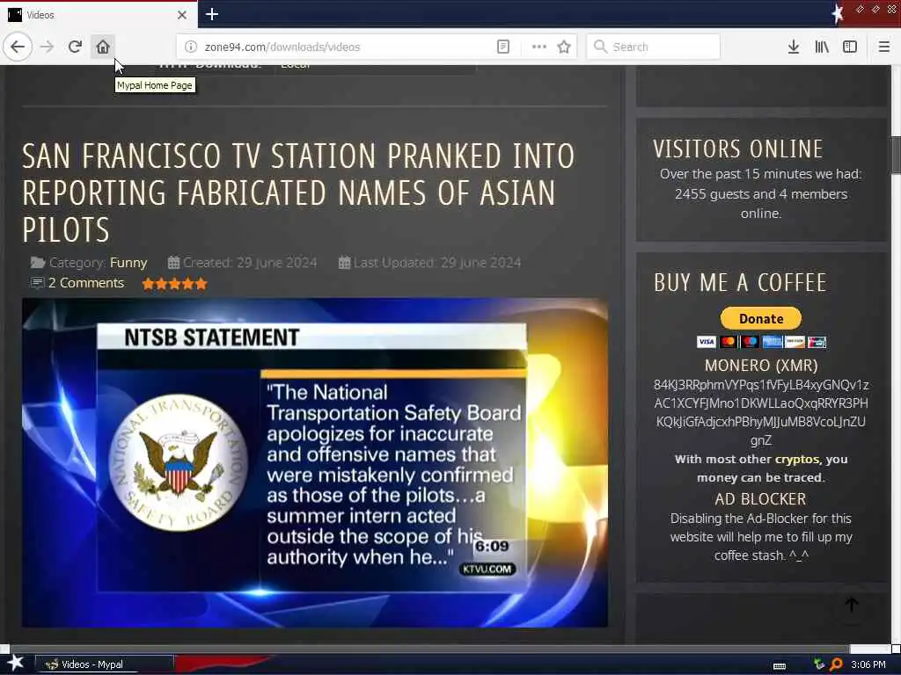This screenshot has height=675, width=901.
Task: Click the Created: 29 June 2024 text
Action: click(249, 262)
